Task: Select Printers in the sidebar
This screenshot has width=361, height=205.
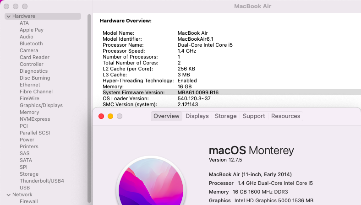Action: click(29, 146)
